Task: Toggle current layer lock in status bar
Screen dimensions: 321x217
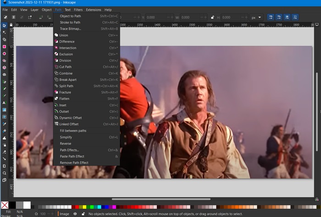Action: [83, 214]
